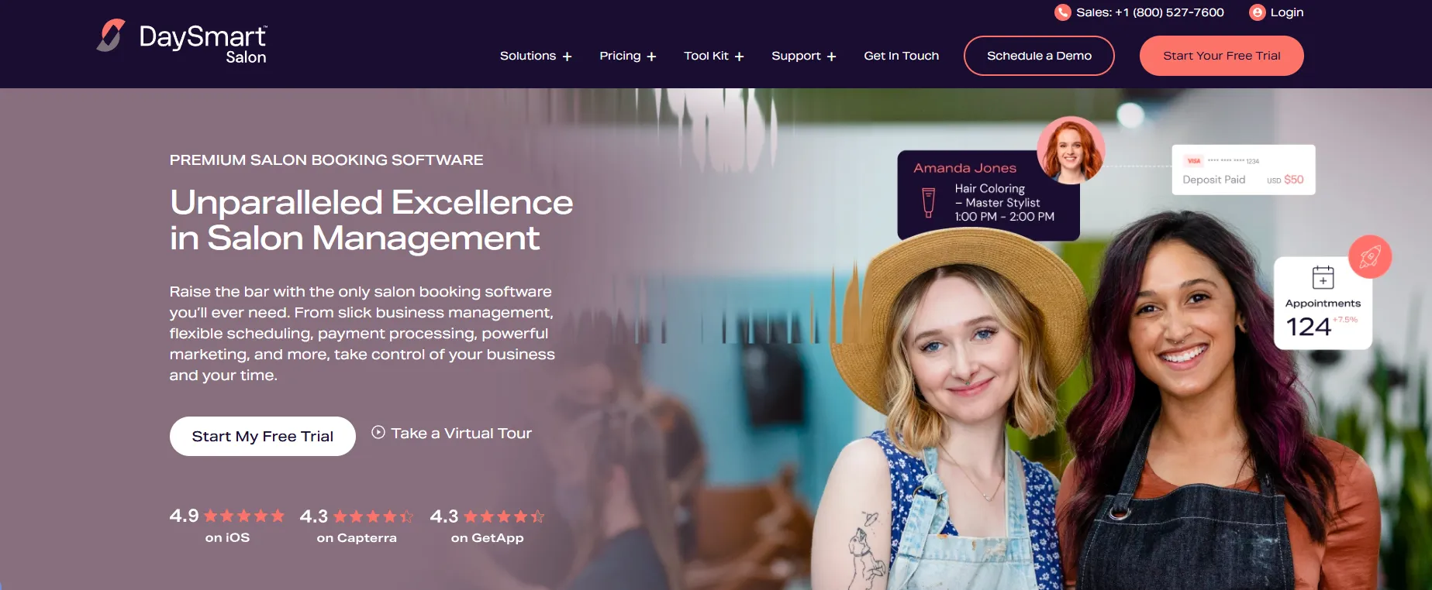Expand the Support plus icon
Image resolution: width=1432 pixels, height=590 pixels.
click(x=831, y=57)
